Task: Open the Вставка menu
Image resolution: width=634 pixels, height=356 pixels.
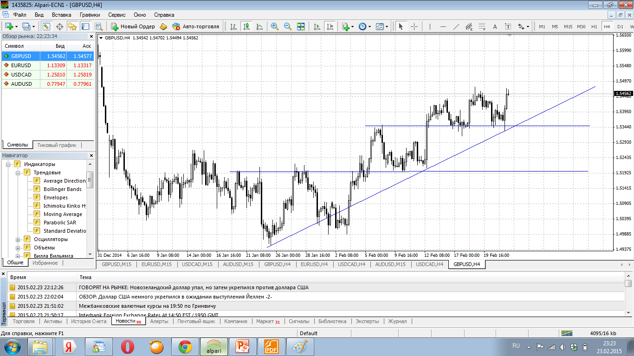Action: (x=62, y=15)
